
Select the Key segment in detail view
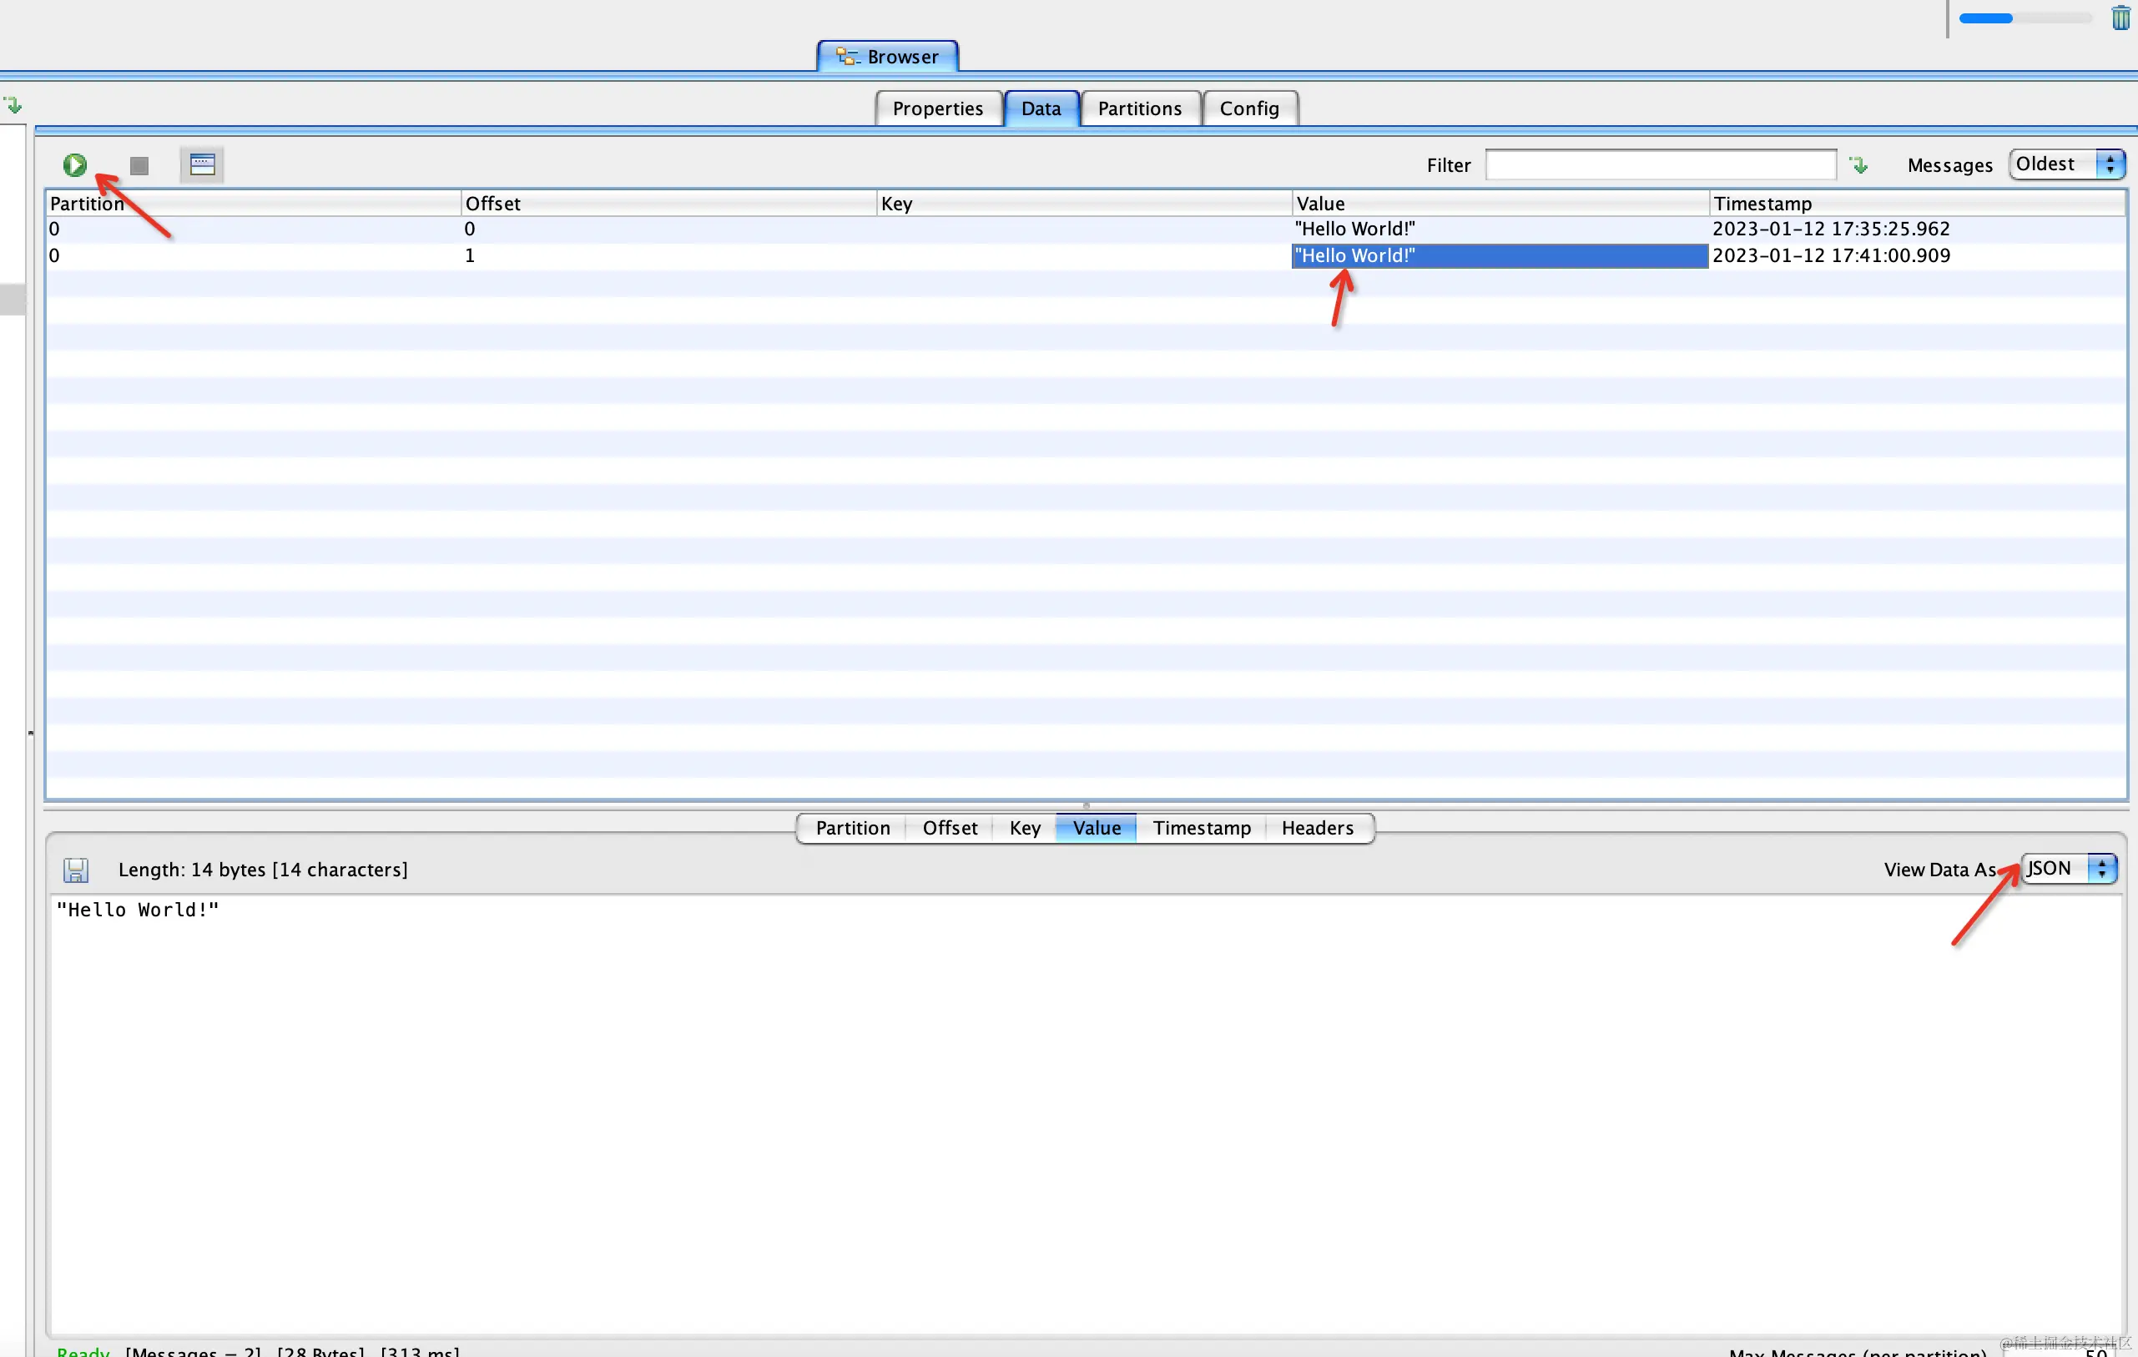1025,829
